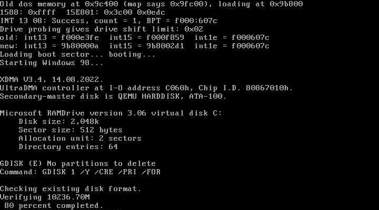Viewport: 379px width, 210px height.
Task: Click the 'Drive probing gives drive shift limit' line
Action: click(102, 29)
